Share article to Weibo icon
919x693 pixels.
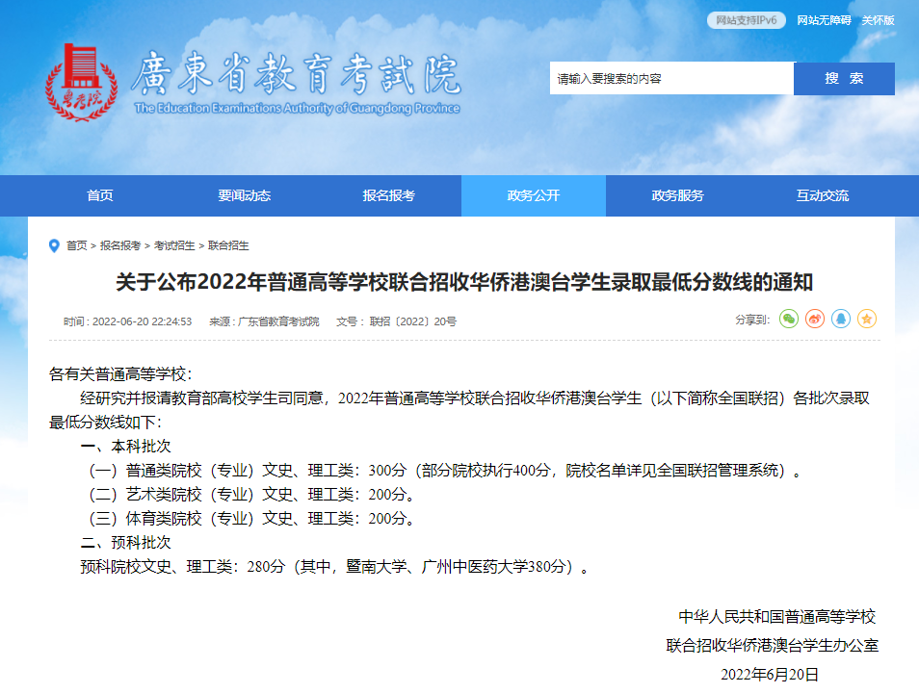click(815, 320)
